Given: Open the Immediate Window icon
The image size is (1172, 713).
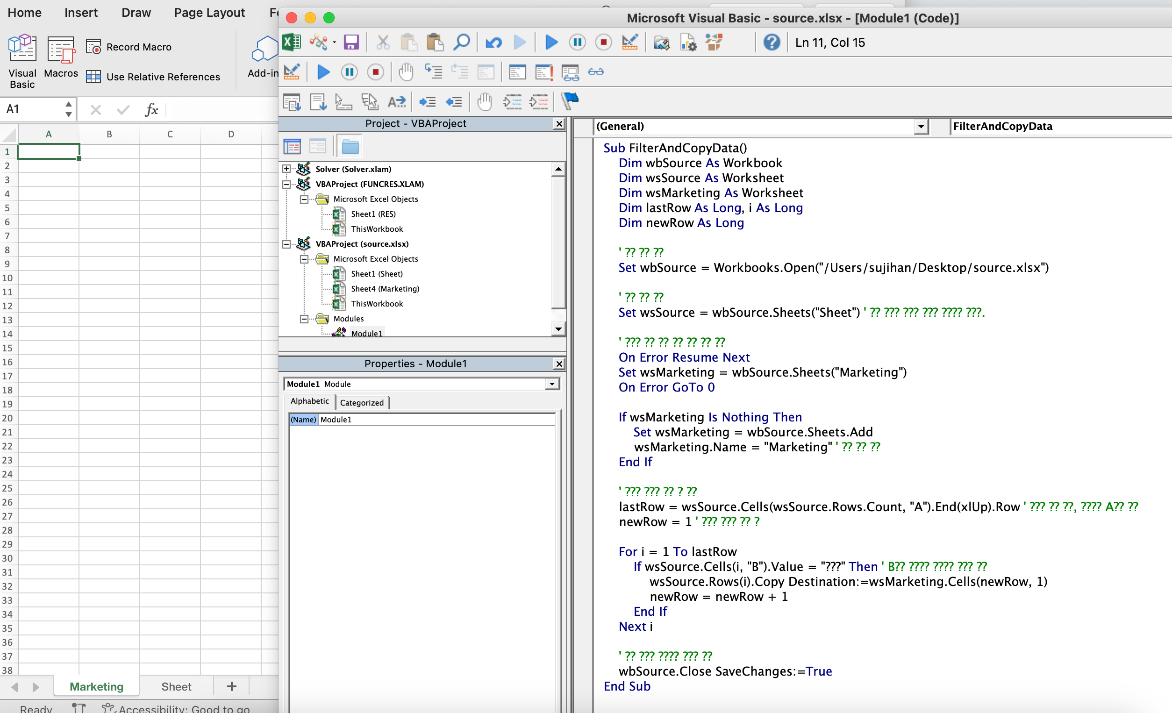Looking at the screenshot, I should point(543,72).
